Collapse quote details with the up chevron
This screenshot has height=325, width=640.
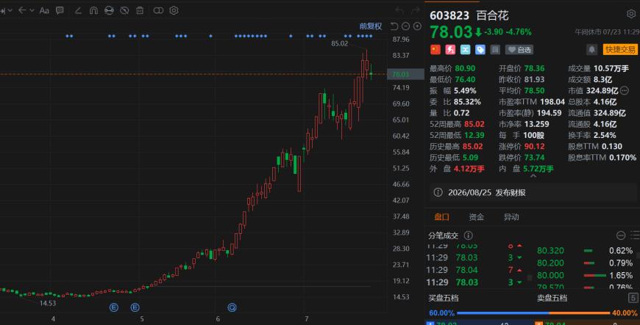point(533,176)
